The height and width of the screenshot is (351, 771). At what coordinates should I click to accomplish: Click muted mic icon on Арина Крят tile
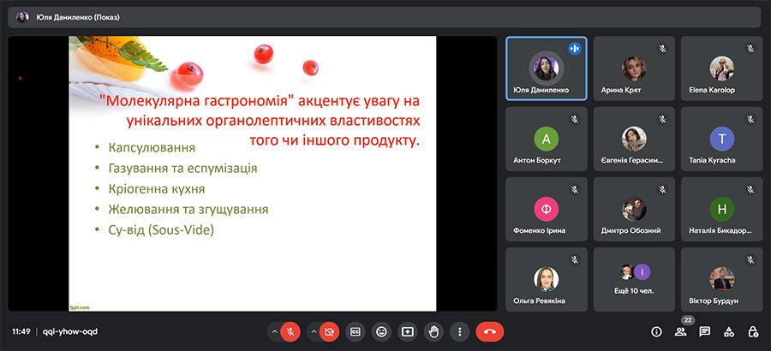pos(663,48)
